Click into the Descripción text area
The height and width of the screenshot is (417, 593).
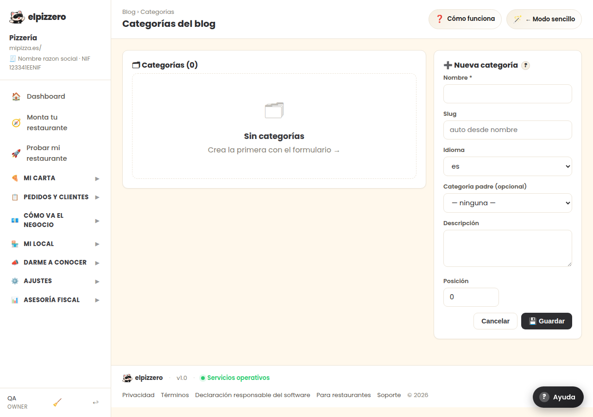pyautogui.click(x=508, y=248)
